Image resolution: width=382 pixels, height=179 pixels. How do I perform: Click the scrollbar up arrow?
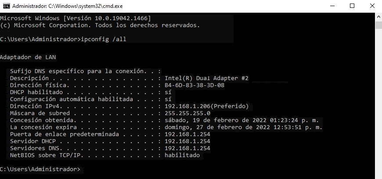click(x=378, y=17)
